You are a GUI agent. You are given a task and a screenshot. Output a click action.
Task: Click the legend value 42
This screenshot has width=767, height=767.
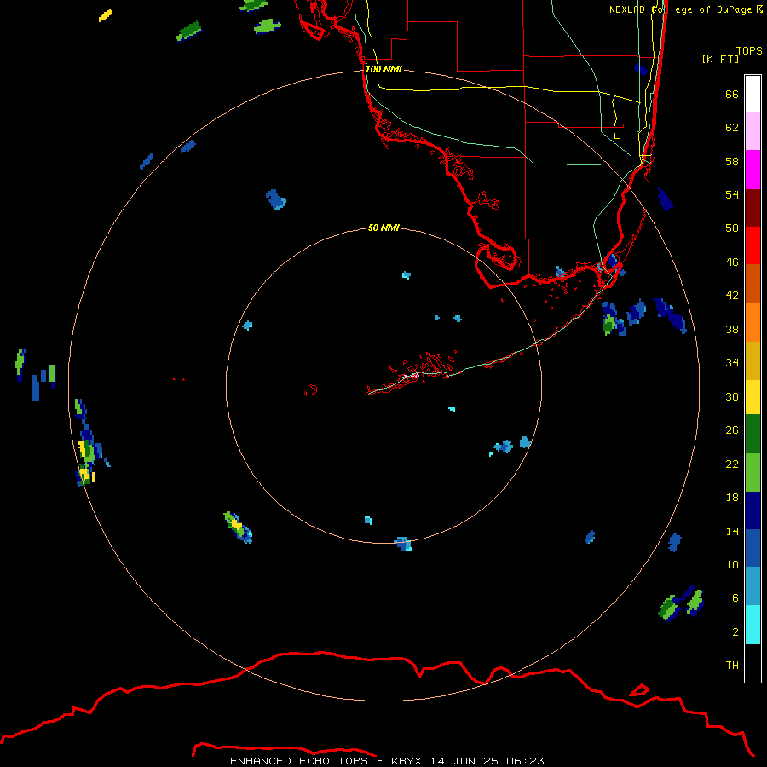point(732,296)
